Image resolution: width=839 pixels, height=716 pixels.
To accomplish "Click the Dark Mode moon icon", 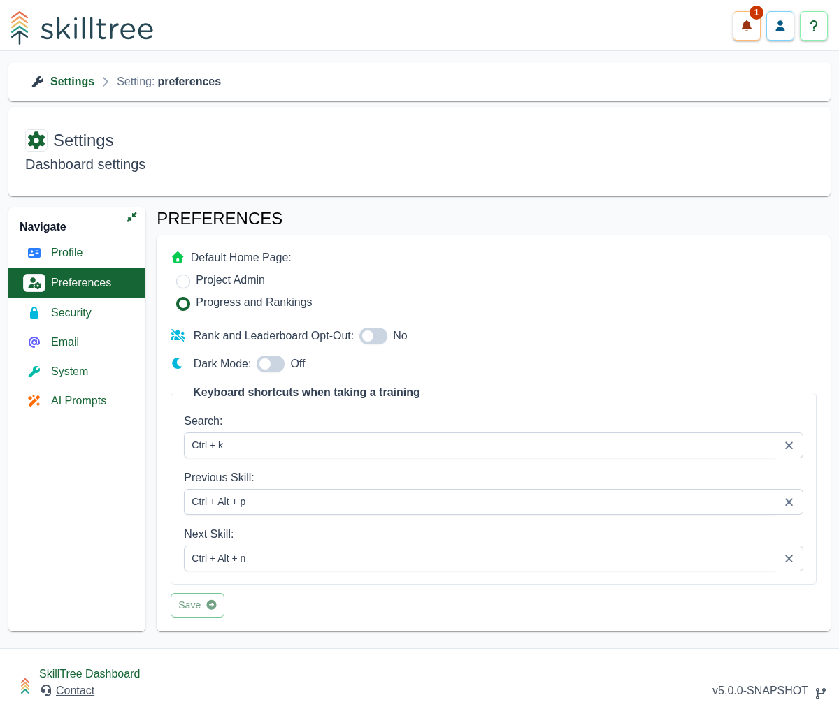I will [x=178, y=363].
